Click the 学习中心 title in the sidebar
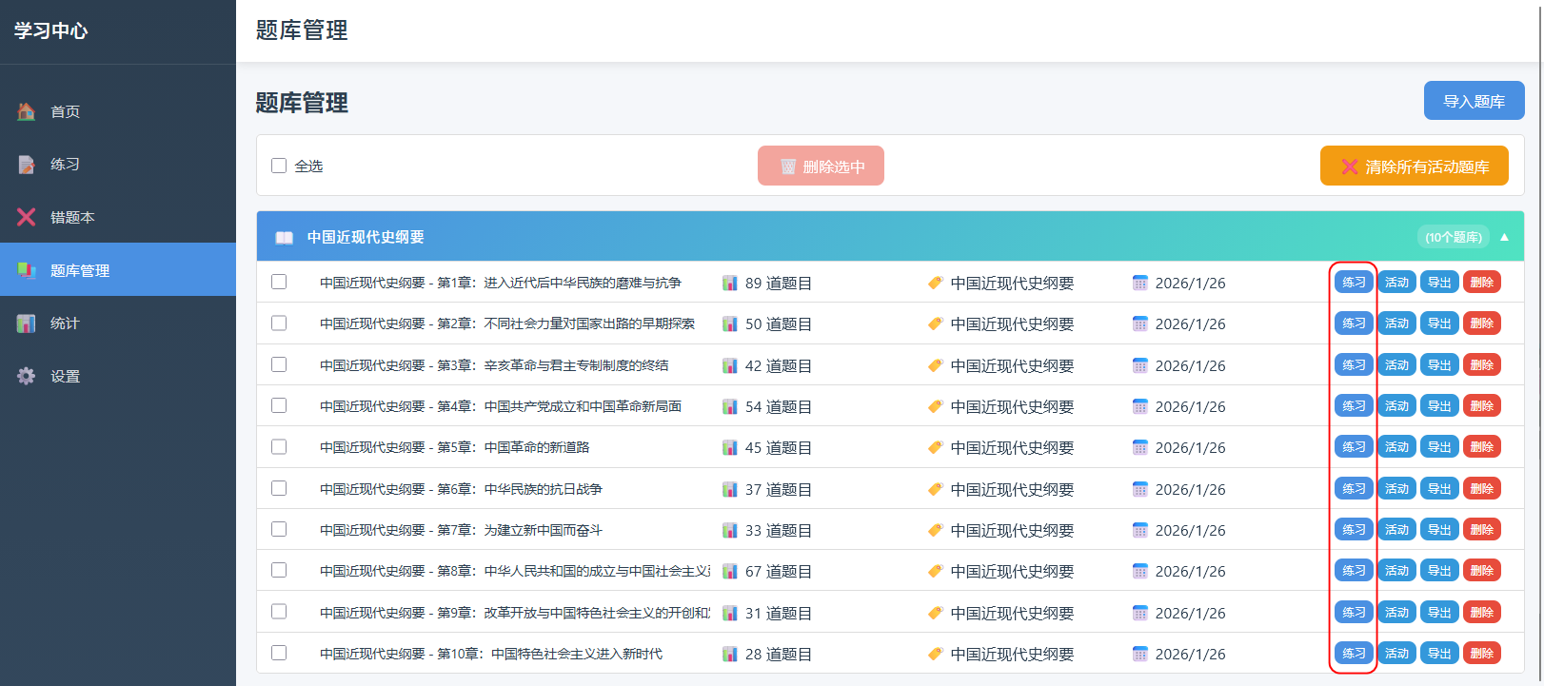The image size is (1544, 686). click(50, 30)
